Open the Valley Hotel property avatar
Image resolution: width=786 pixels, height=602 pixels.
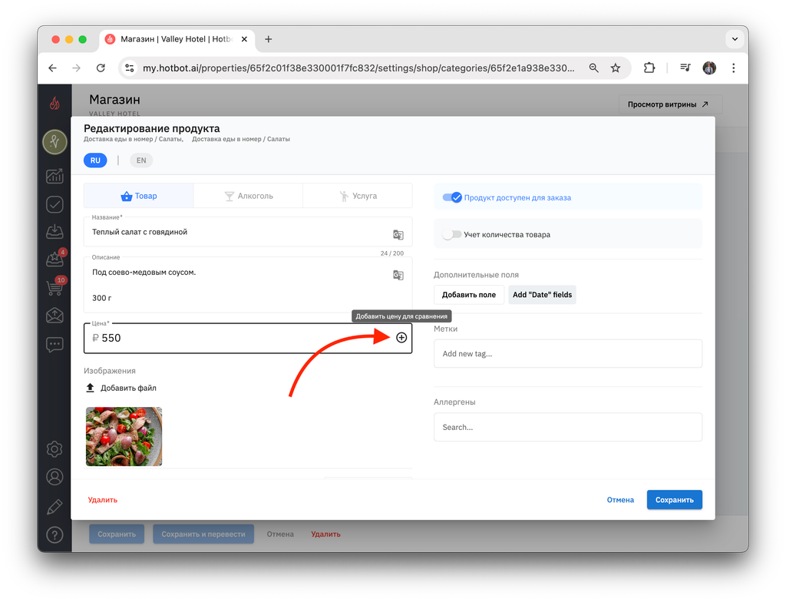[x=54, y=142]
